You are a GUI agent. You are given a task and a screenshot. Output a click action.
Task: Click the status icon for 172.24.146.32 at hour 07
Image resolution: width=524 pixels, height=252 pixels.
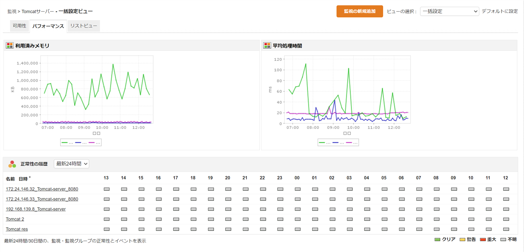point(419,189)
